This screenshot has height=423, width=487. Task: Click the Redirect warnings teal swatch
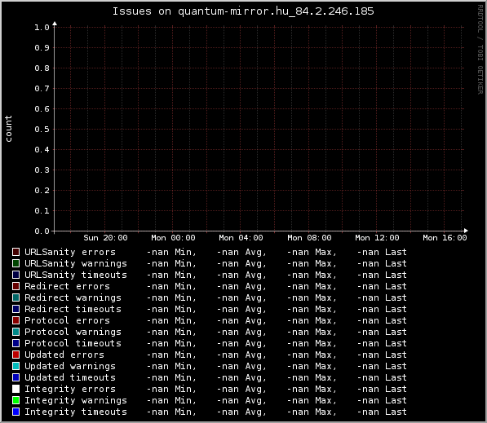[15, 297]
